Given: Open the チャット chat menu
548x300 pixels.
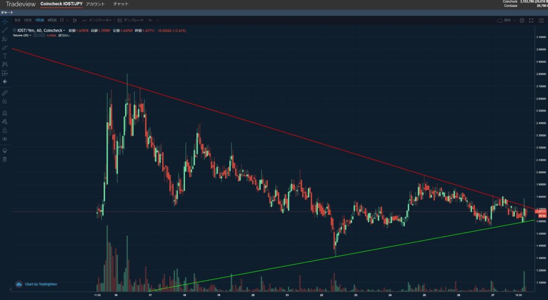Looking at the screenshot, I should click(121, 4).
